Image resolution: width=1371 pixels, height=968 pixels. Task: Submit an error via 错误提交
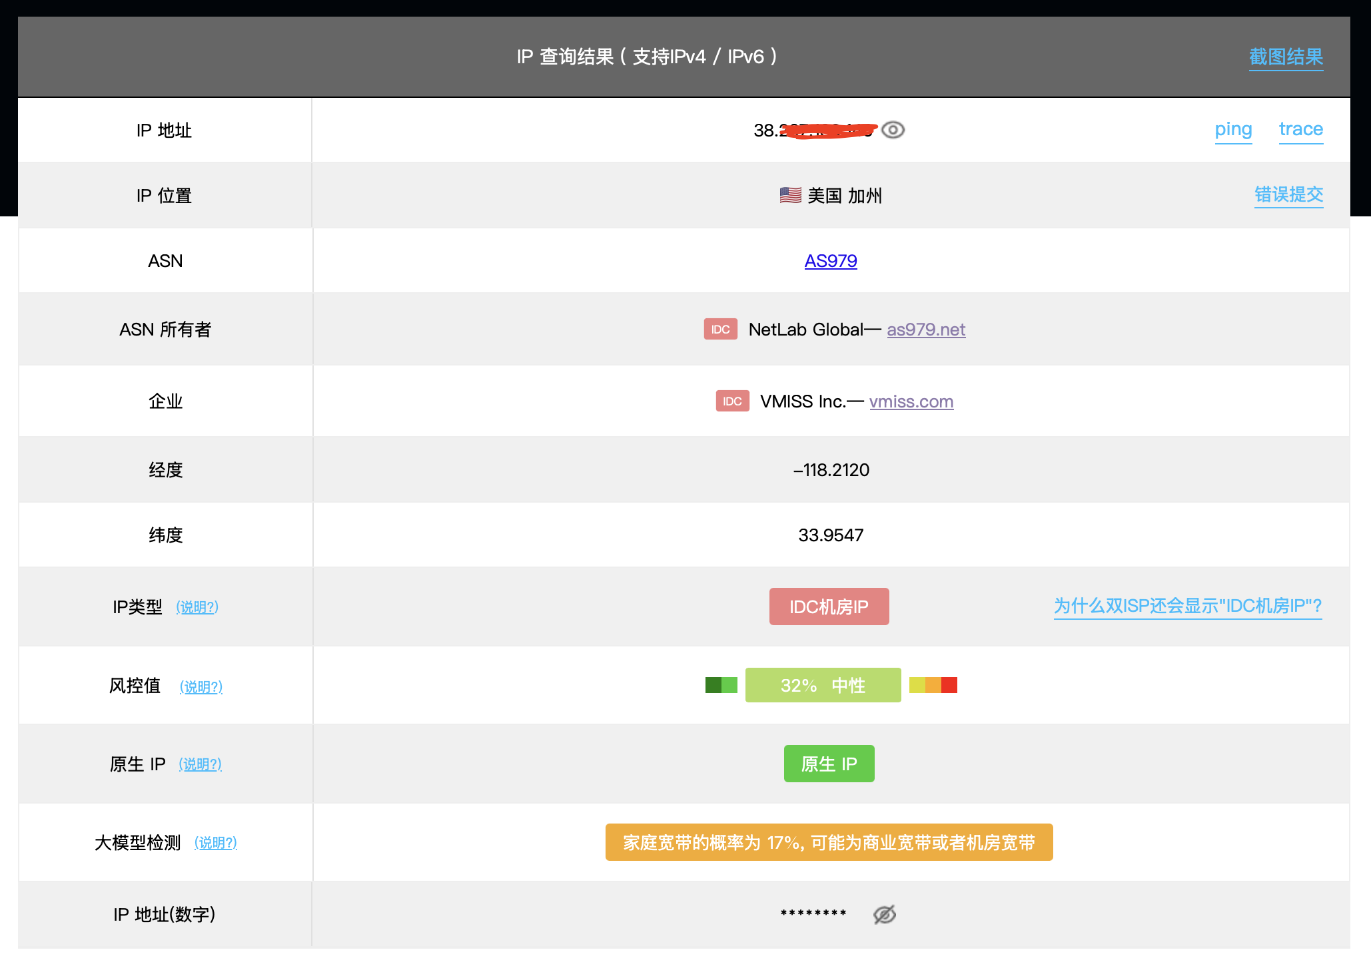coord(1288,194)
